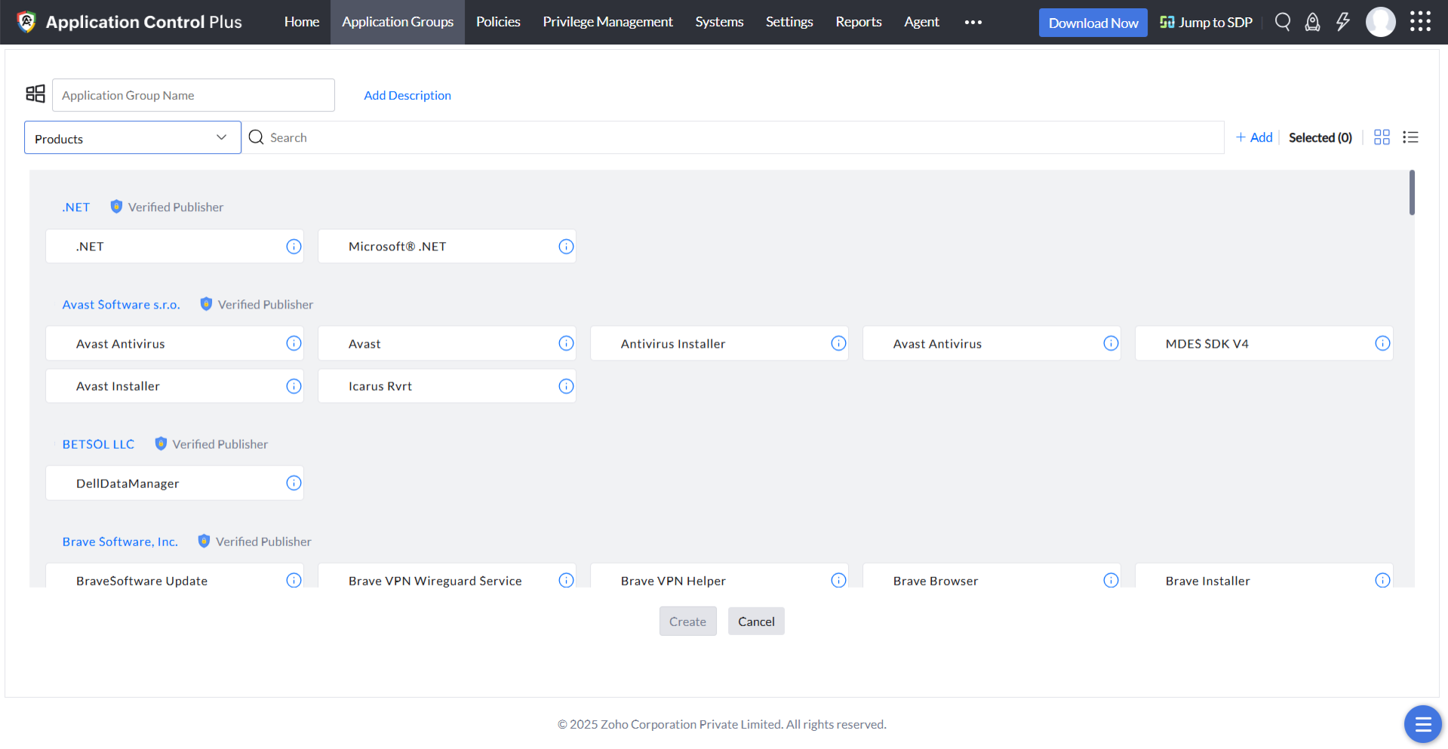Open the lightning bolt quick actions icon
The width and height of the screenshot is (1448, 749).
coord(1343,22)
